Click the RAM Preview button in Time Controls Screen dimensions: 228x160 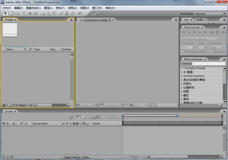(223, 32)
